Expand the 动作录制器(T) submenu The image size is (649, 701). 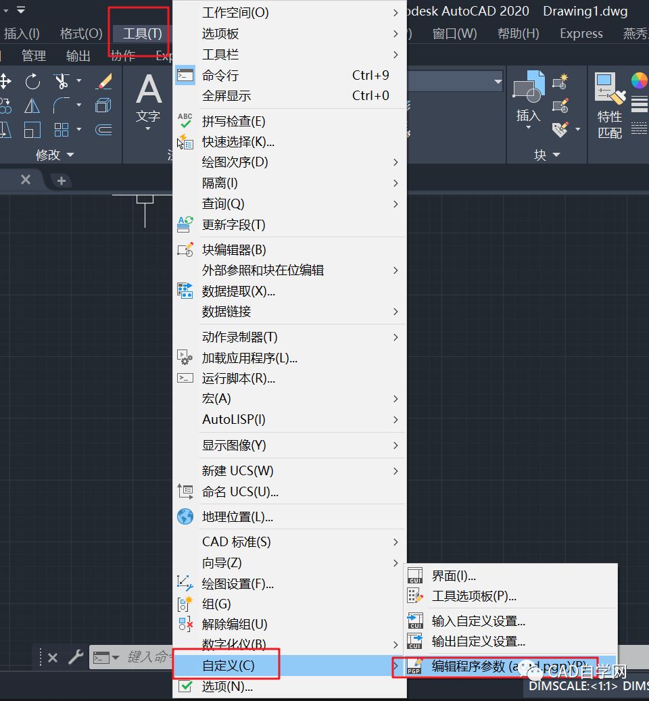(x=289, y=337)
